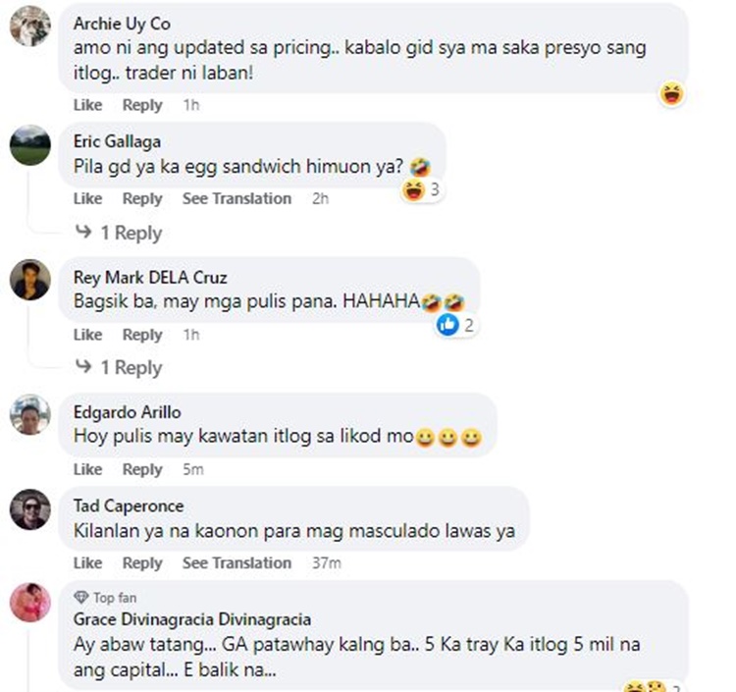Image resolution: width=736 pixels, height=692 pixels.
Task: Open the 1h timestamp on Archie's comment
Action: click(191, 105)
